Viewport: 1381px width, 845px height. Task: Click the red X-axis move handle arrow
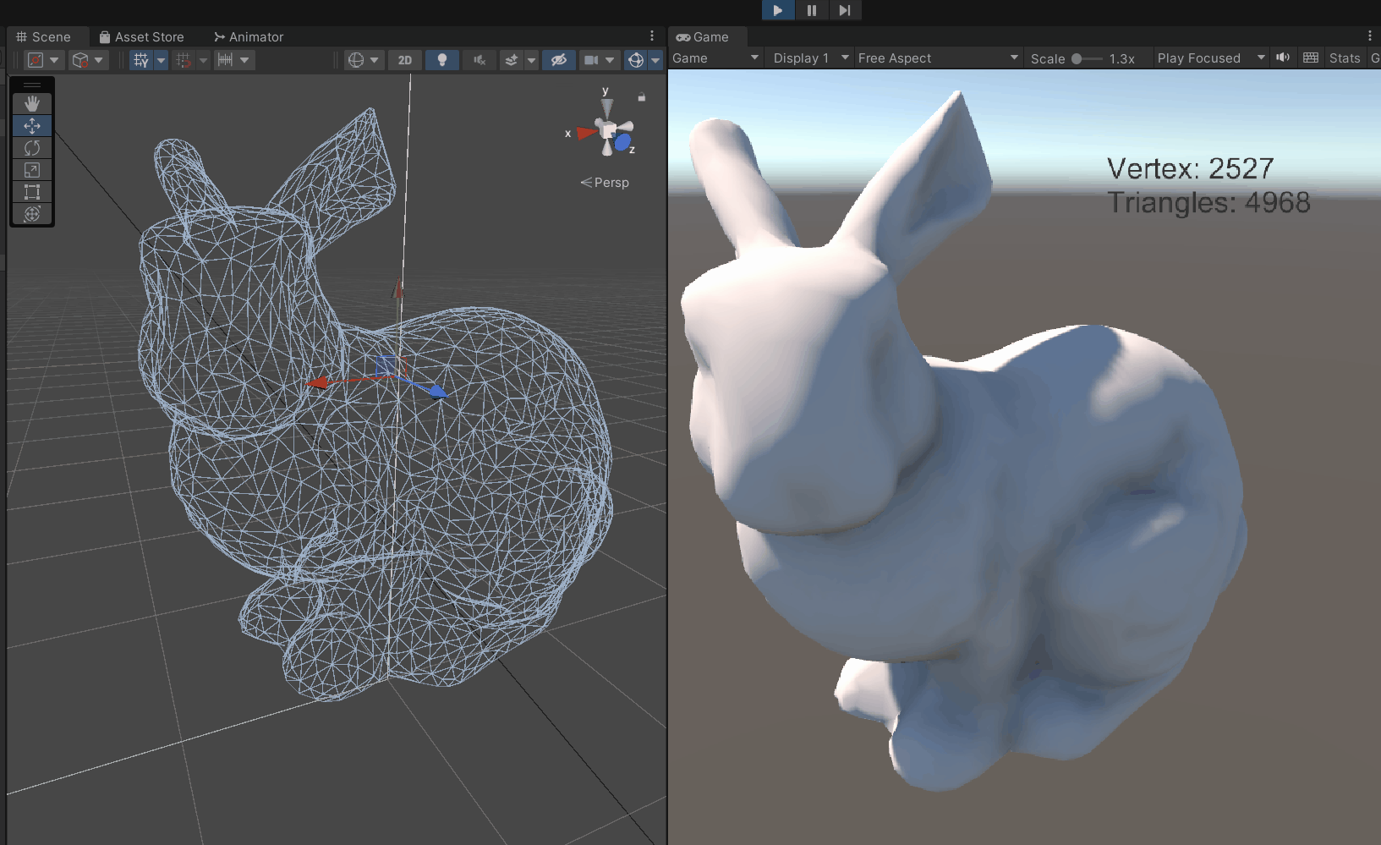317,383
